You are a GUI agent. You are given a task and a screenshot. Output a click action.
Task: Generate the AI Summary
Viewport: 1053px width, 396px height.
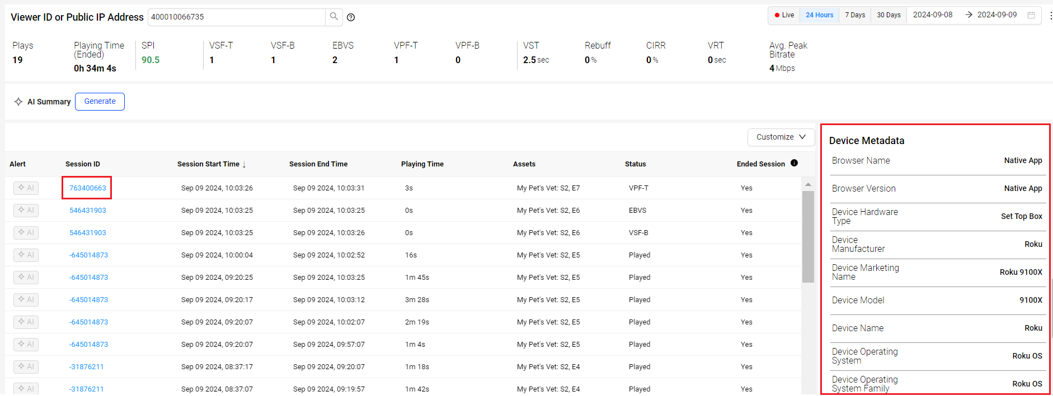100,102
